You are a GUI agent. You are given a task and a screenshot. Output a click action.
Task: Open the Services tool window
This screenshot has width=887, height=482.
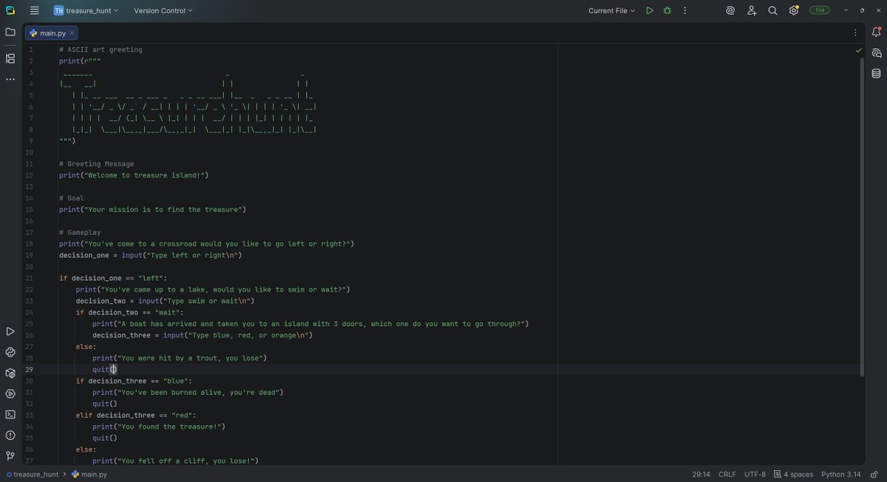click(x=10, y=393)
